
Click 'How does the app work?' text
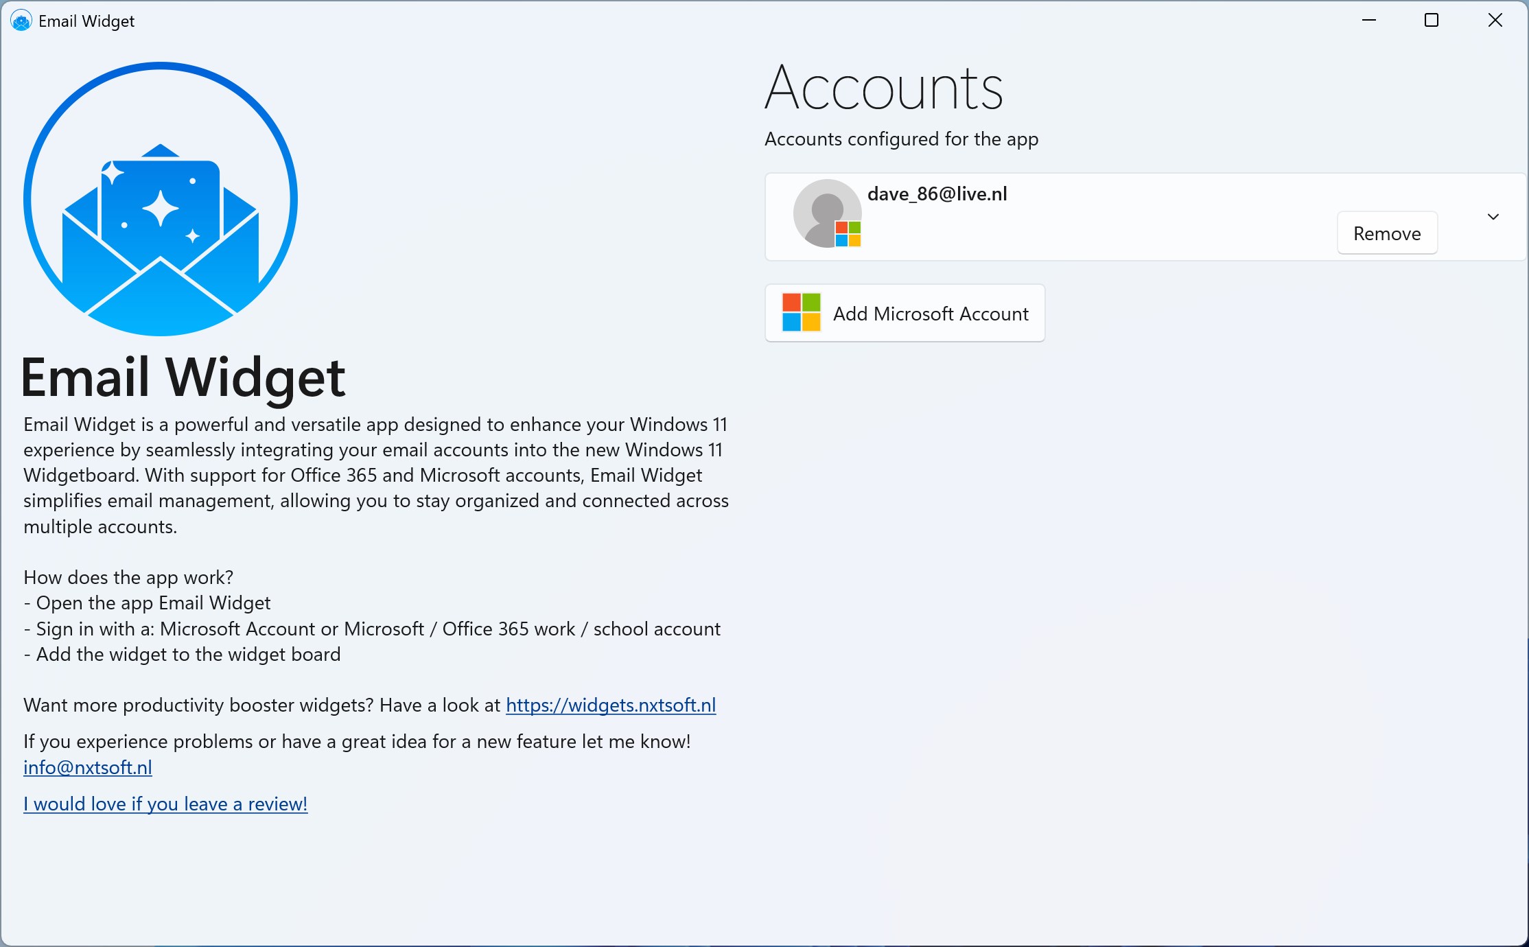coord(128,577)
